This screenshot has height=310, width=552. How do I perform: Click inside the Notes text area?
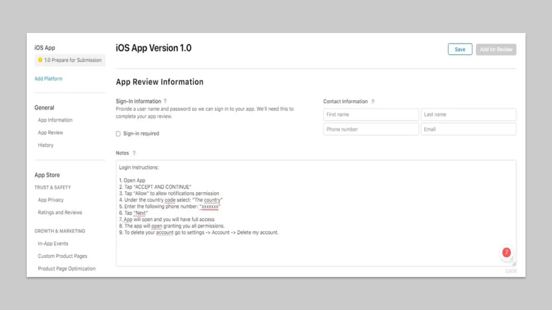point(316,213)
